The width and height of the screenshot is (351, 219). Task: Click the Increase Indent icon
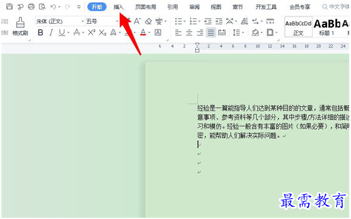219,21
